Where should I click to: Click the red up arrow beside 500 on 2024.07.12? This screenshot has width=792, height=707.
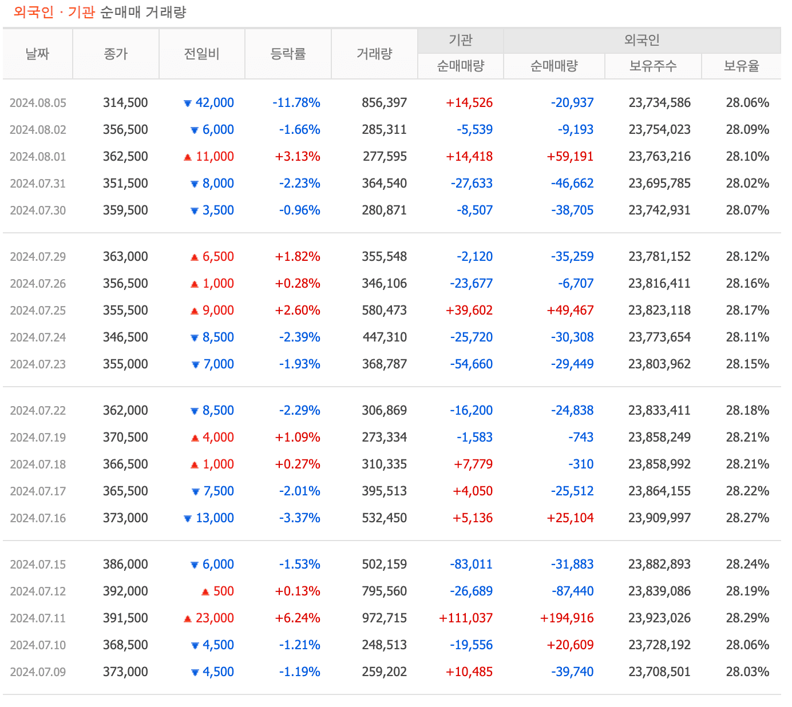pos(205,591)
